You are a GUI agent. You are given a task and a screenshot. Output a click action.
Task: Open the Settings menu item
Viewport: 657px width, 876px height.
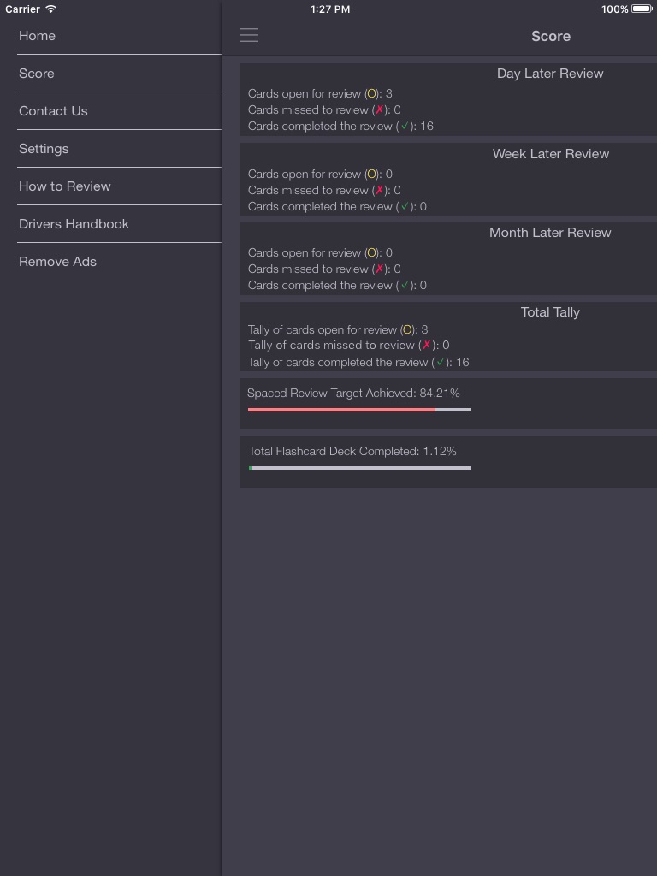click(x=44, y=148)
